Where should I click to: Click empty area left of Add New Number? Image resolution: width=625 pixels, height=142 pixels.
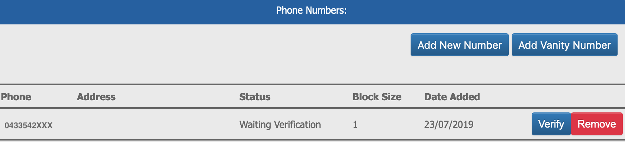(x=204, y=45)
